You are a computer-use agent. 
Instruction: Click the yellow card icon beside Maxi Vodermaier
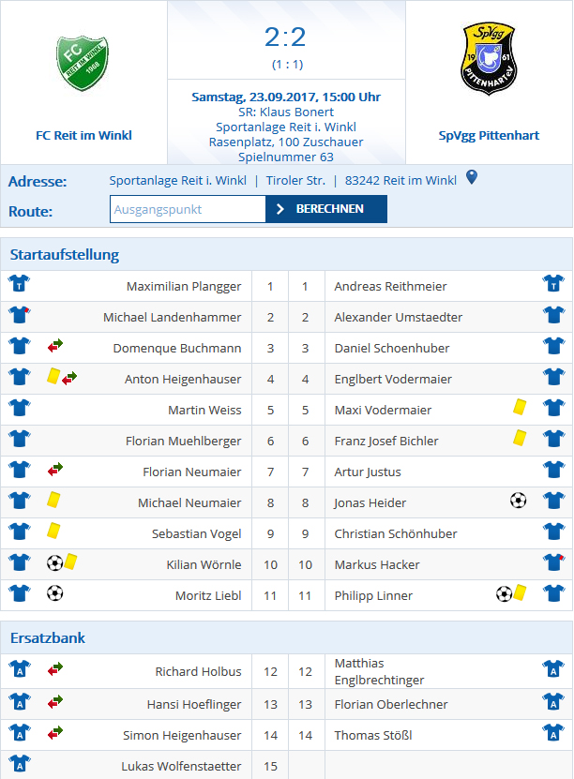tap(520, 407)
